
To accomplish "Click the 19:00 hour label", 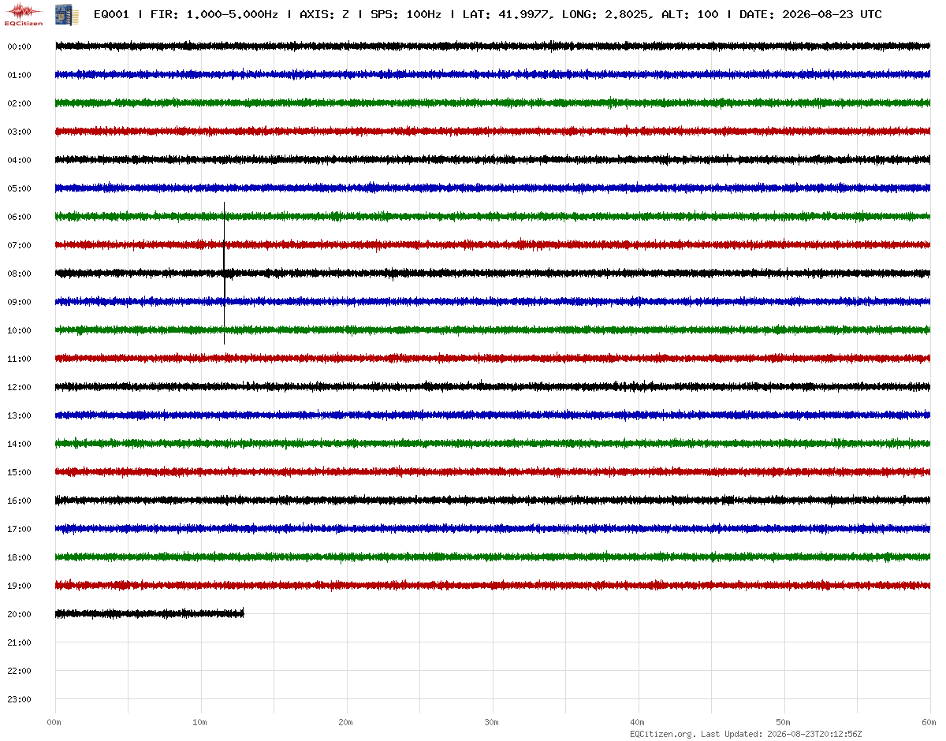I will click(x=19, y=586).
